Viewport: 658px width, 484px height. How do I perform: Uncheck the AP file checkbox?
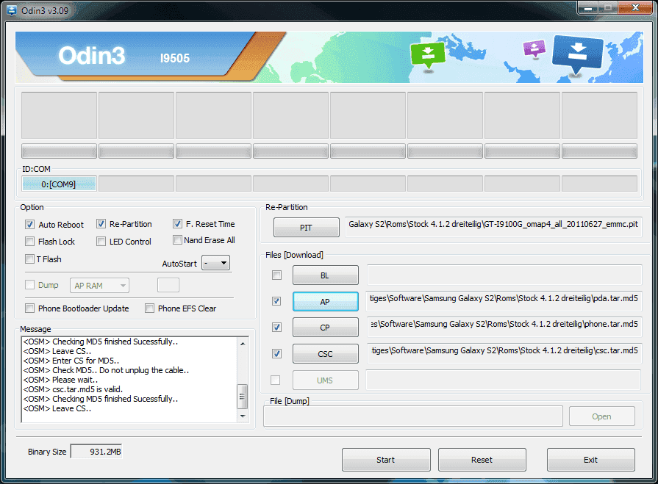pos(276,301)
